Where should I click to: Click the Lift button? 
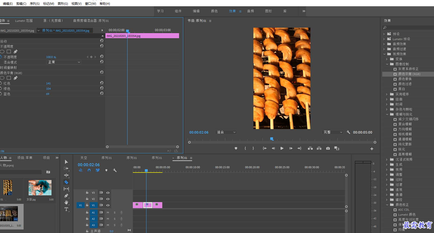point(310,148)
